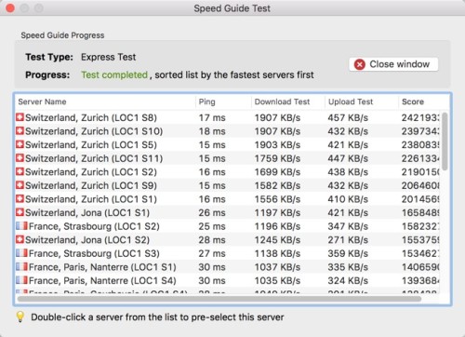Click the 1556 KB/s download value
465x337 pixels.
point(277,199)
